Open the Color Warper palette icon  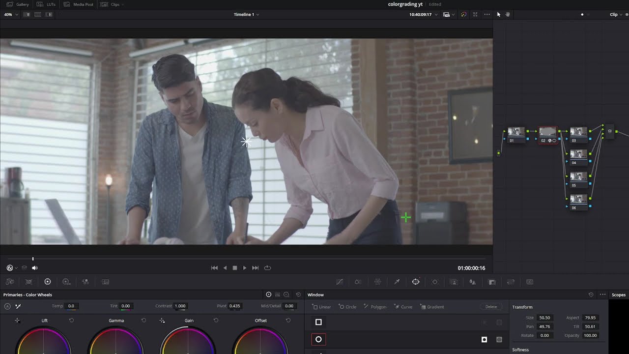click(377, 282)
